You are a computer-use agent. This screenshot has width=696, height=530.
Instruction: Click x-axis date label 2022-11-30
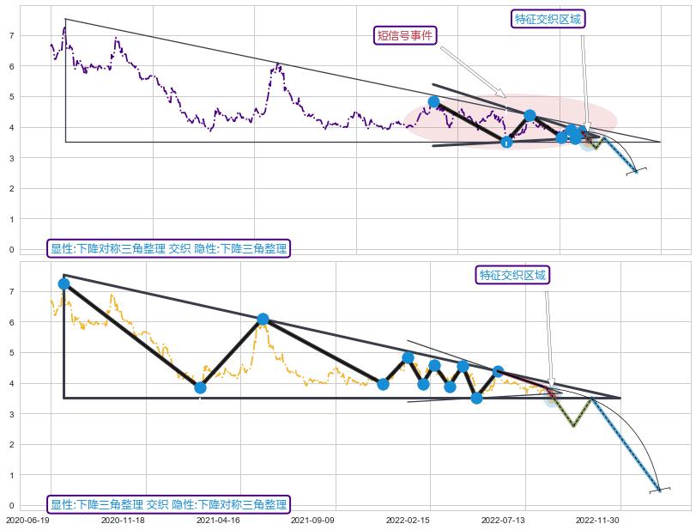(x=596, y=520)
